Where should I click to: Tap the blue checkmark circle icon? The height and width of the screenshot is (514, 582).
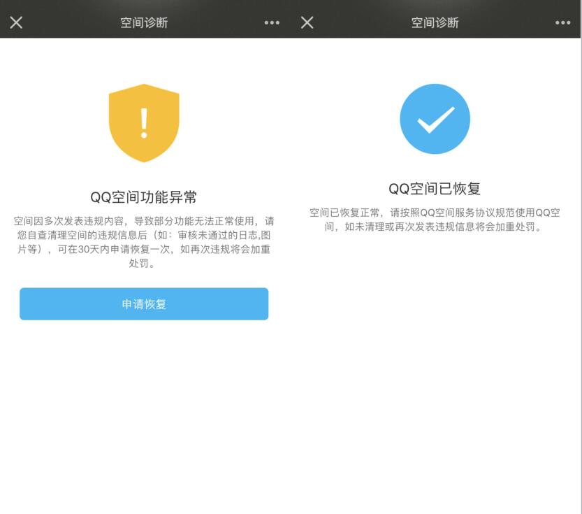pyautogui.click(x=435, y=119)
